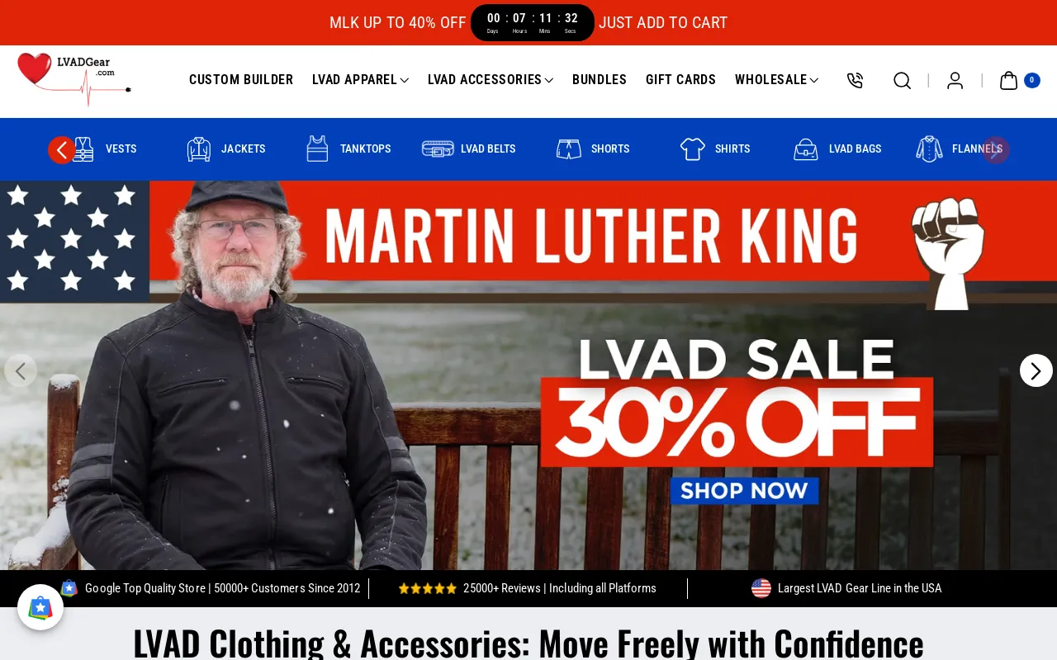This screenshot has height=660, width=1057.
Task: Open the account user icon
Action: click(955, 80)
